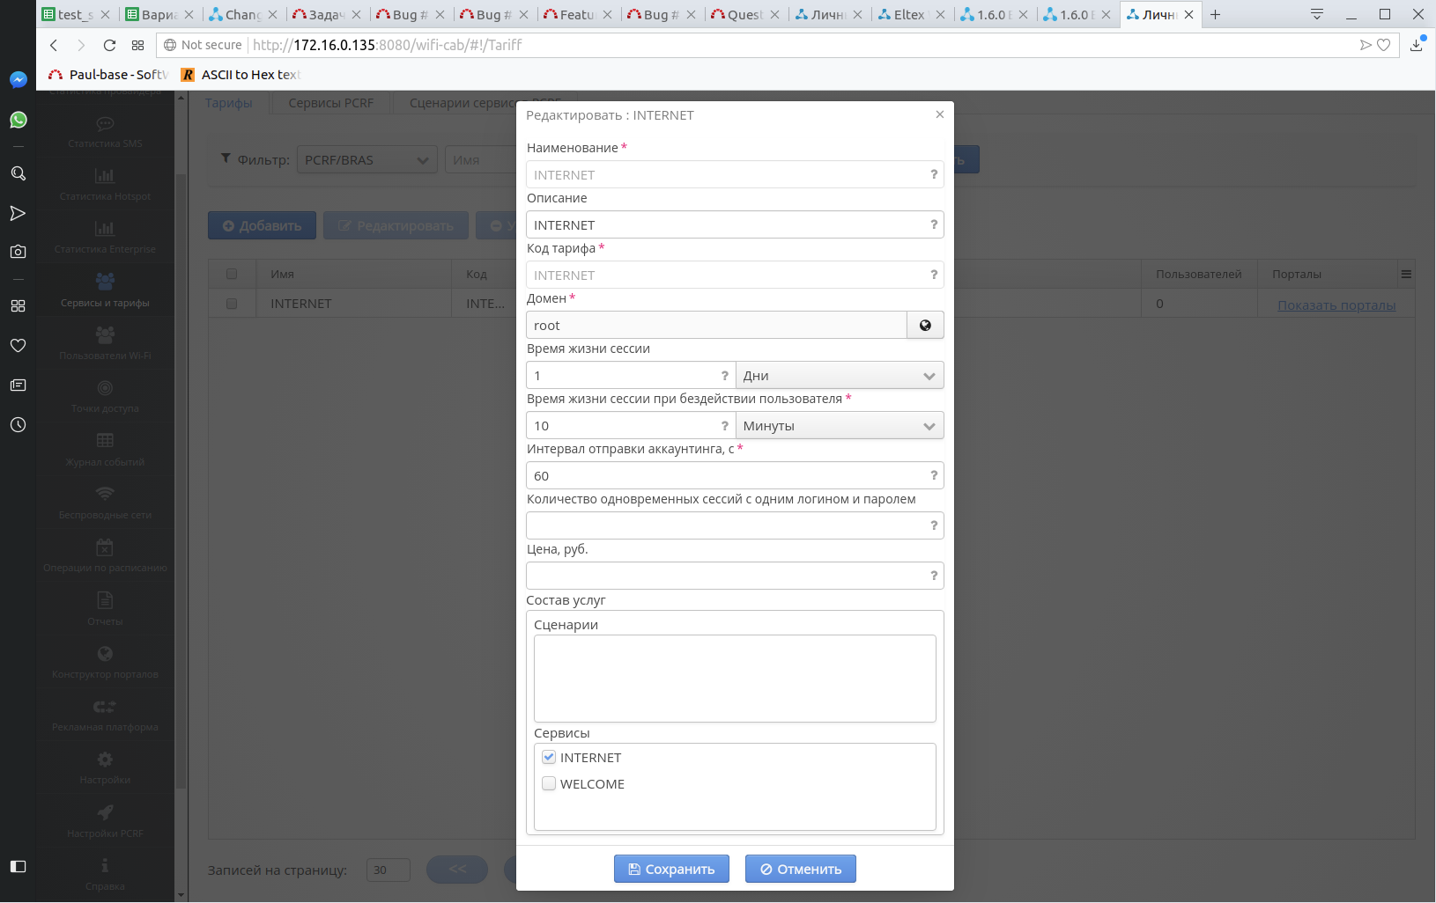Open a new browser tab

click(x=1216, y=14)
